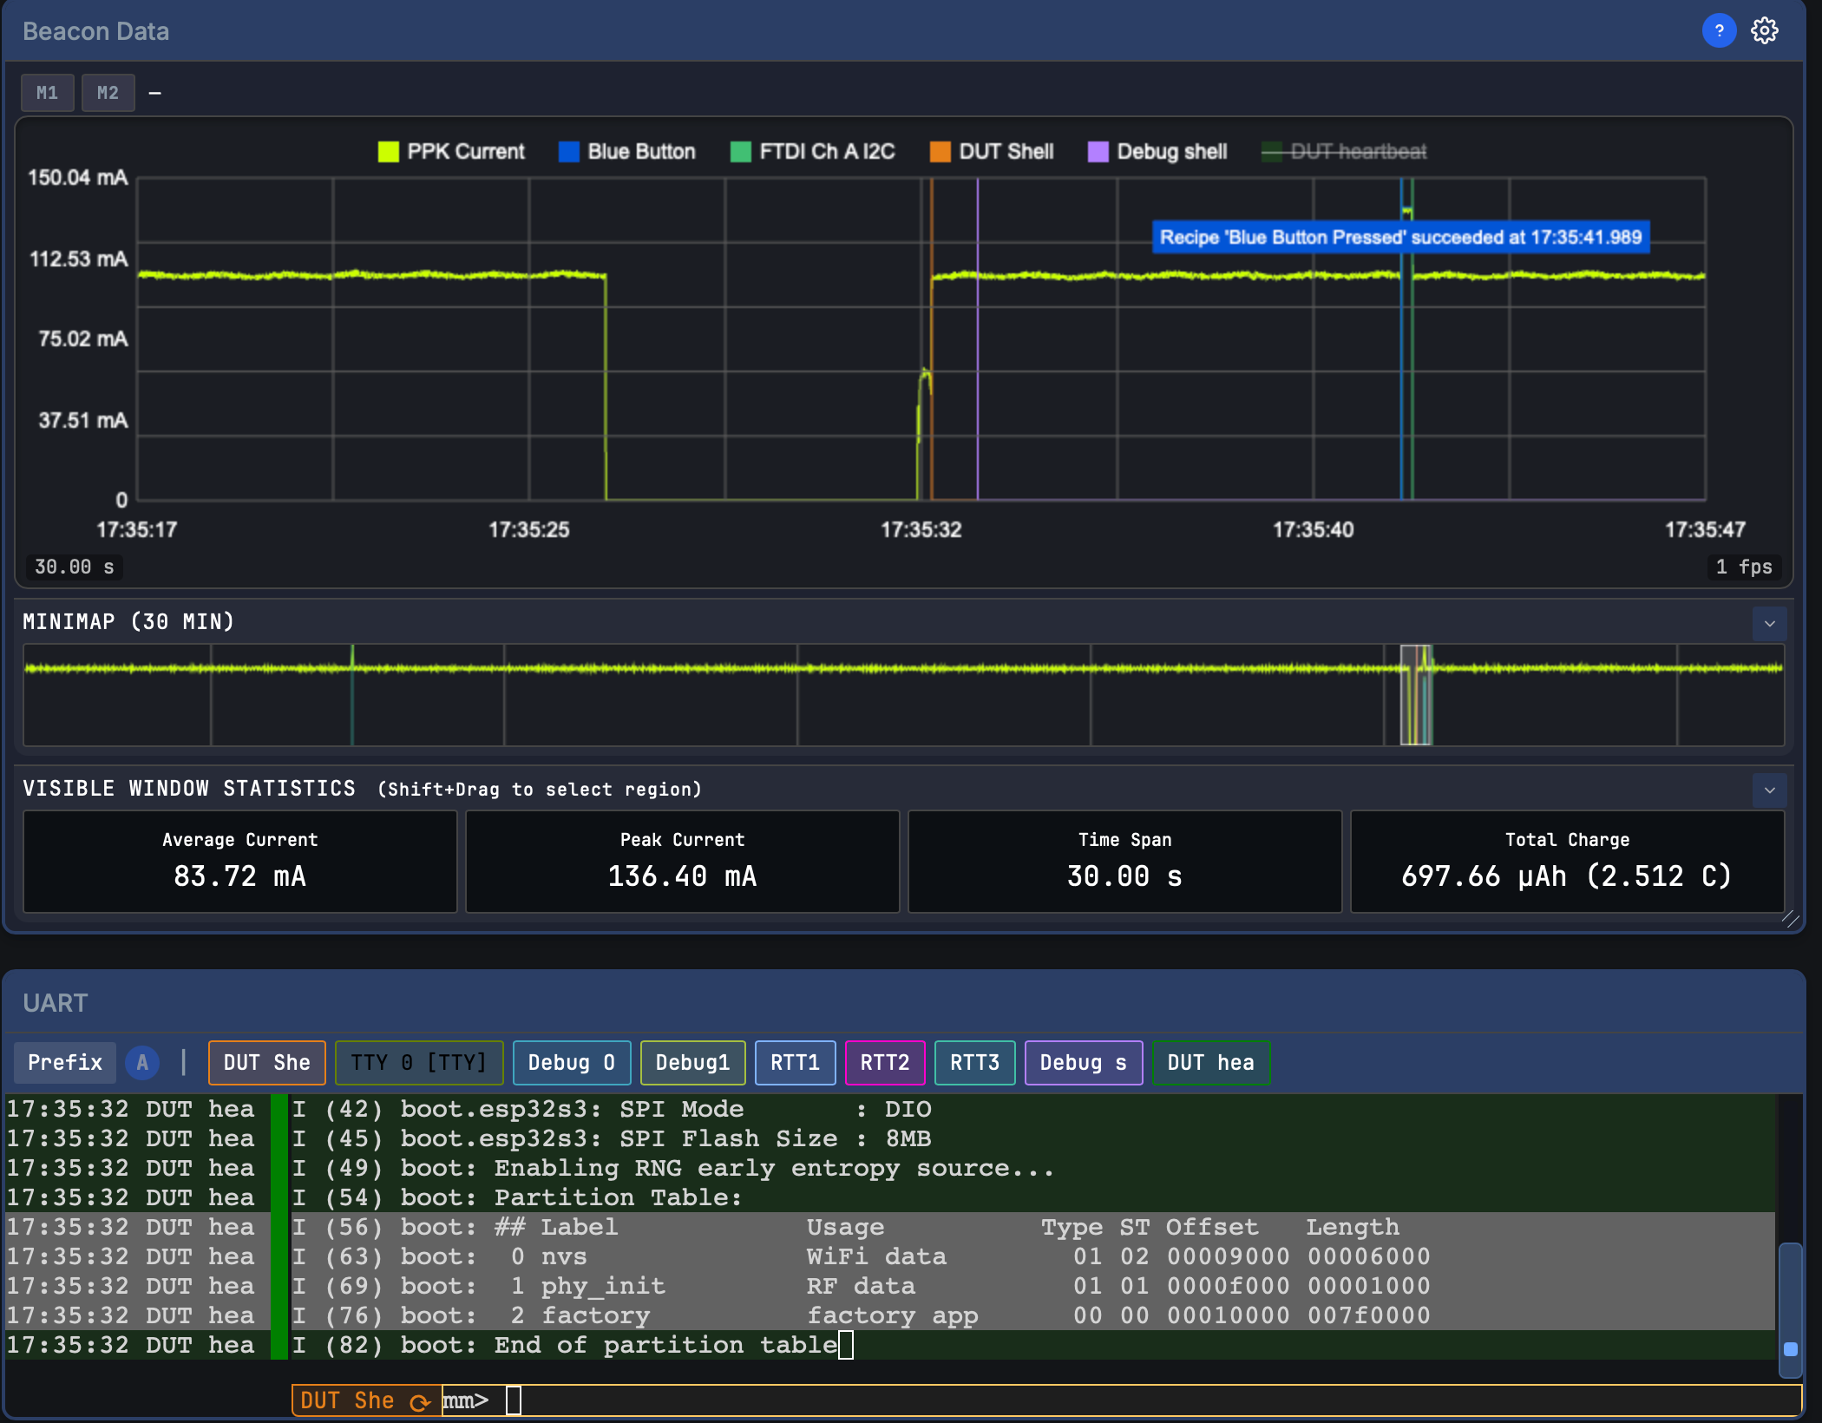1822x1423 pixels.
Task: Click the Prefix button in UART
Action: (65, 1062)
